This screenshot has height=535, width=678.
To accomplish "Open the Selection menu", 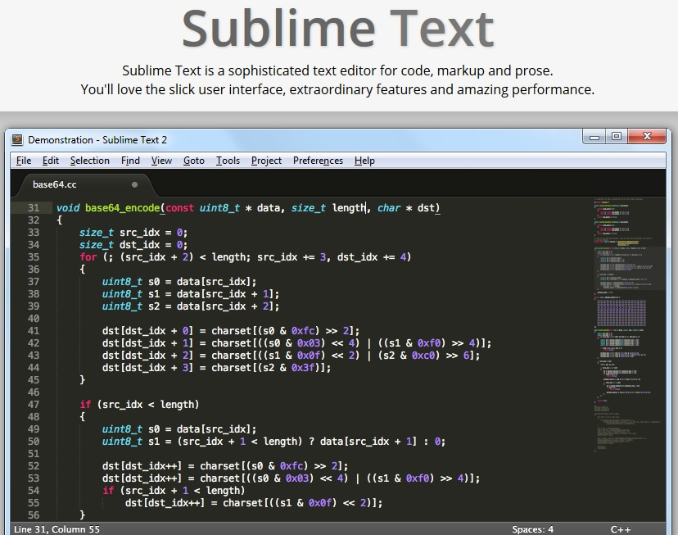I will coord(90,161).
